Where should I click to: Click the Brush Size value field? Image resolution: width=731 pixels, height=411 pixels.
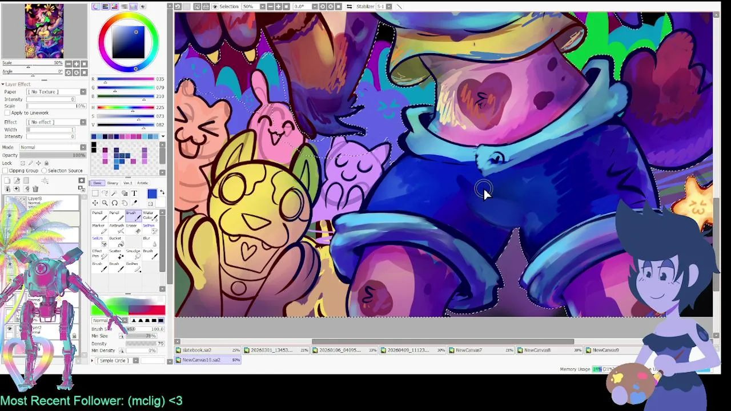146,329
